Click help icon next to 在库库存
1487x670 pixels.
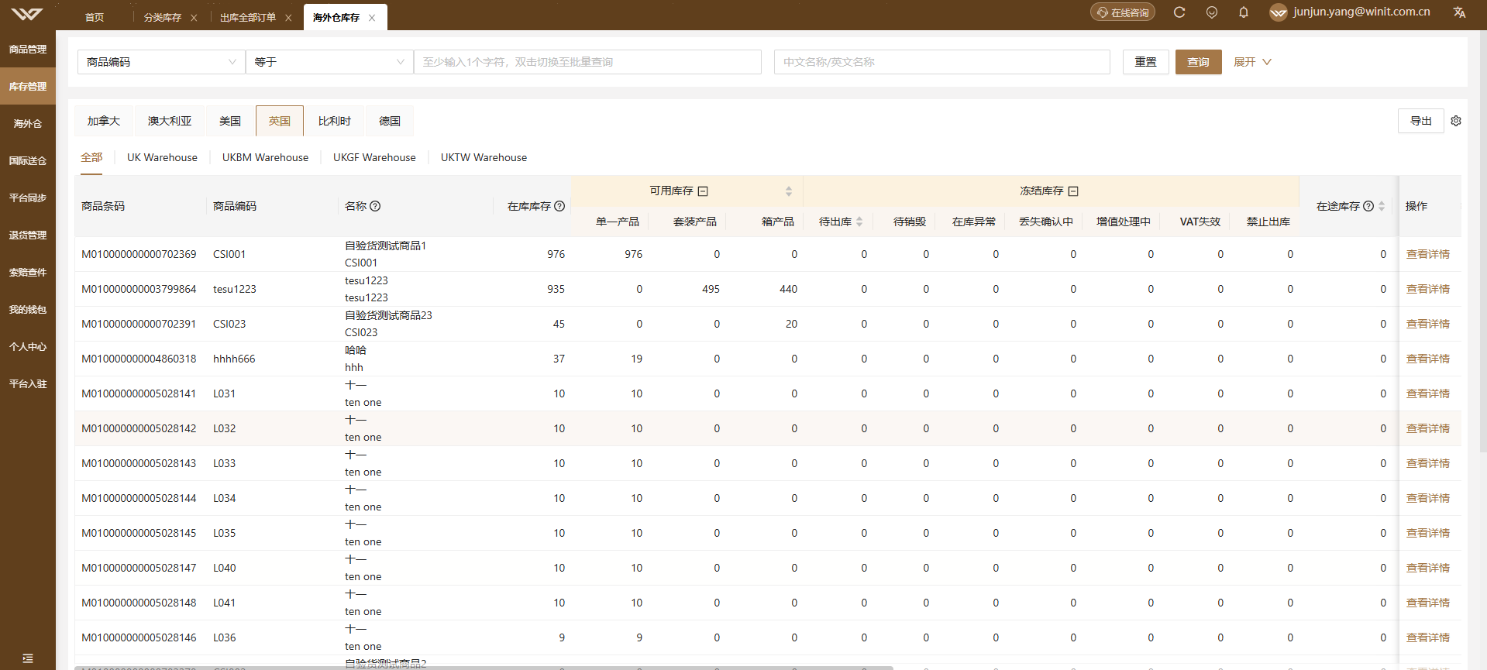pos(559,206)
